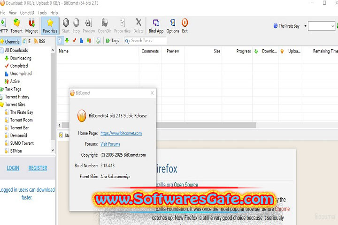Click the LOGIN link
The height and width of the screenshot is (225, 338).
[13, 168]
